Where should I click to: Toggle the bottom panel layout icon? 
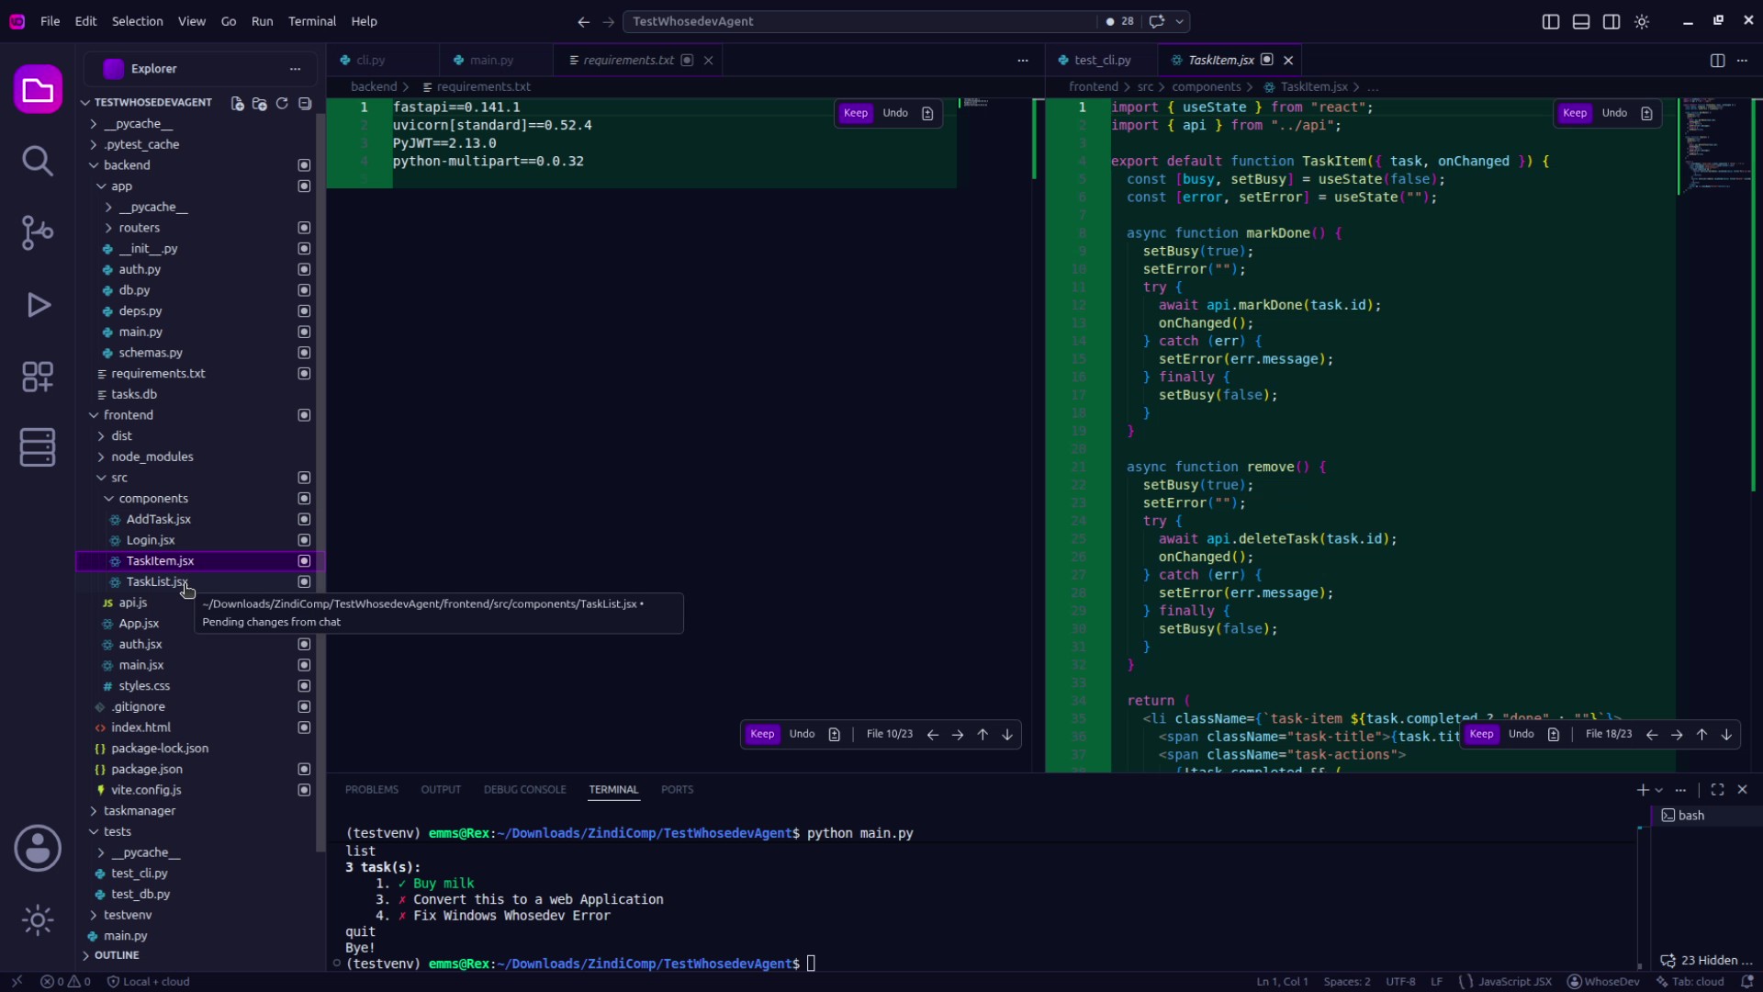coord(1581,21)
